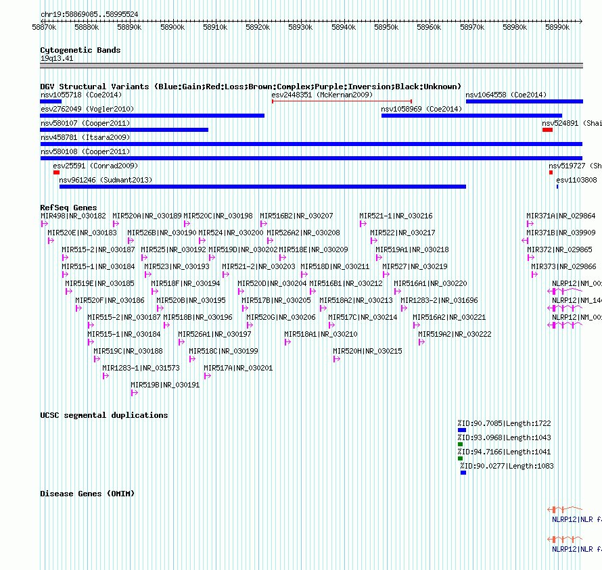Click the MIR516B2 gene arrow glyph
Image resolution: width=602 pixels, height=570 pixels.
(x=264, y=224)
